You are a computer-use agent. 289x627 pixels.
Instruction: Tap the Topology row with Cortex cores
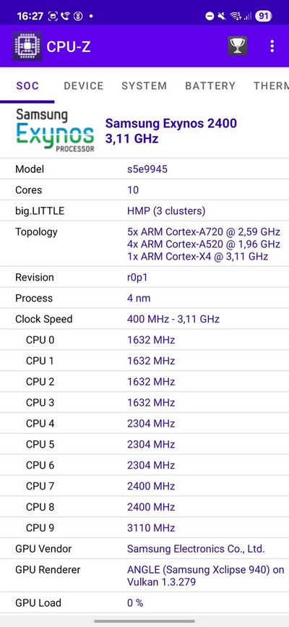[x=144, y=244]
